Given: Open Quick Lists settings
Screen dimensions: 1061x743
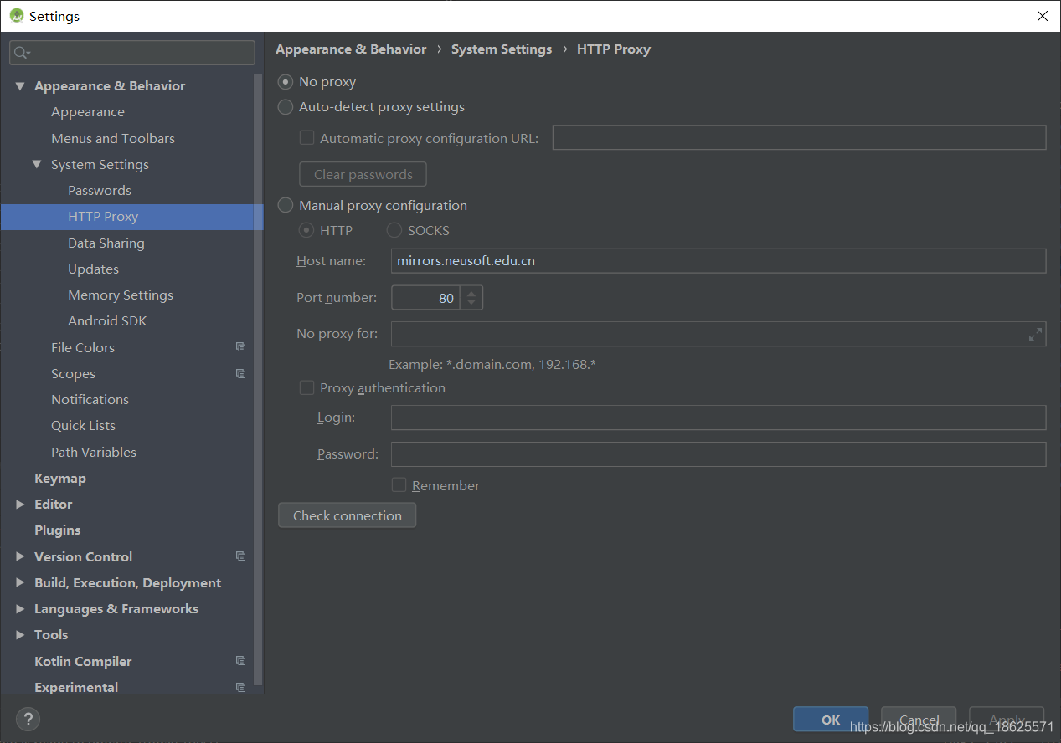Looking at the screenshot, I should point(83,426).
